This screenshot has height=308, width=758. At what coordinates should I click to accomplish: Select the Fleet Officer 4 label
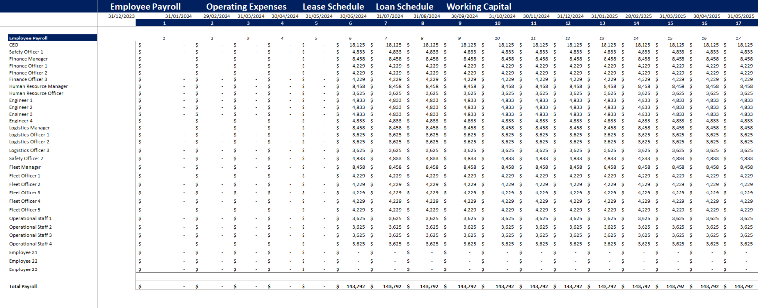point(24,201)
